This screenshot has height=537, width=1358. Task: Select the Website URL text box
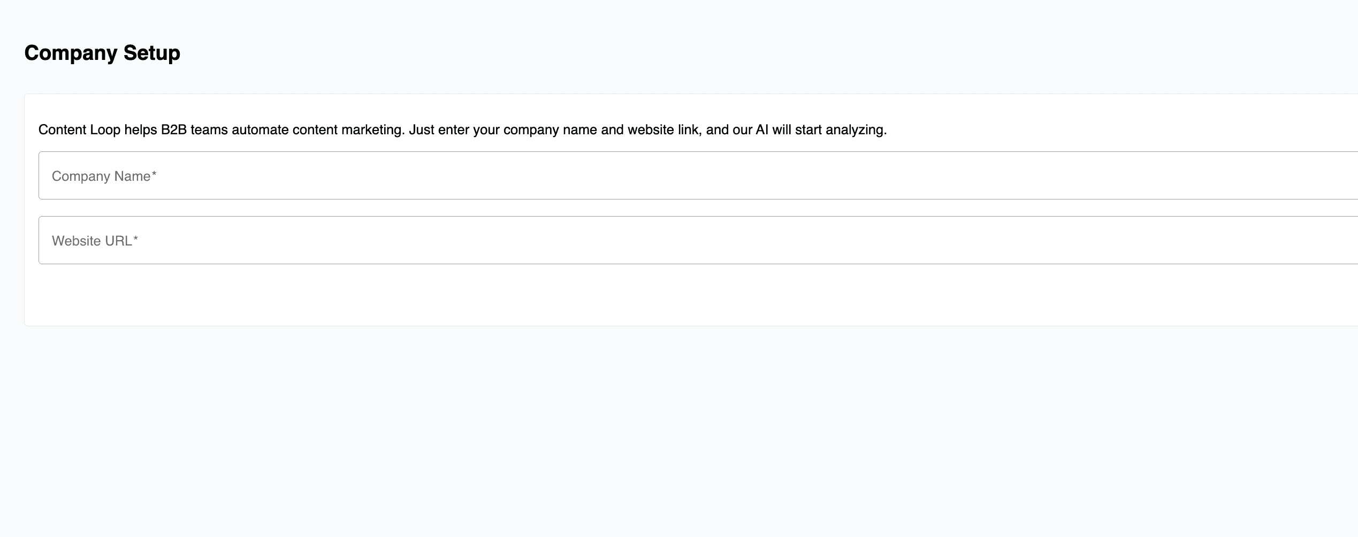pyautogui.click(x=698, y=240)
